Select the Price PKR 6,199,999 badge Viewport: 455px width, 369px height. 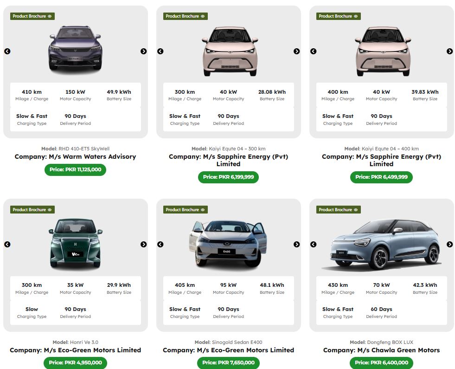click(228, 177)
